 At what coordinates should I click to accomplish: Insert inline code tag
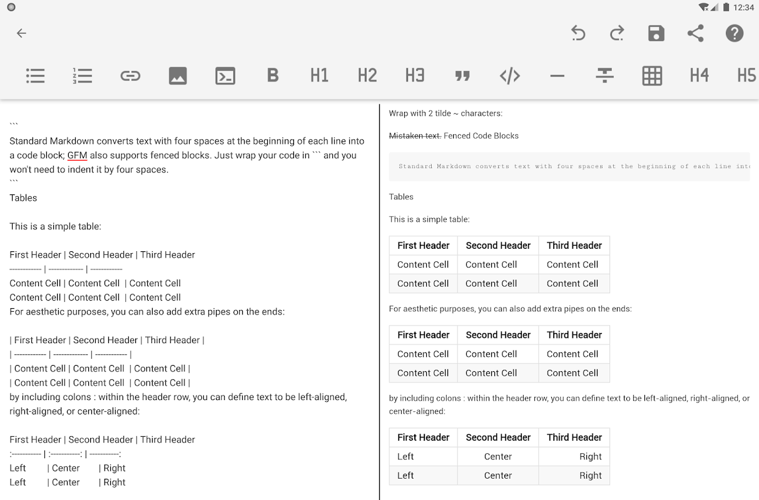(510, 76)
